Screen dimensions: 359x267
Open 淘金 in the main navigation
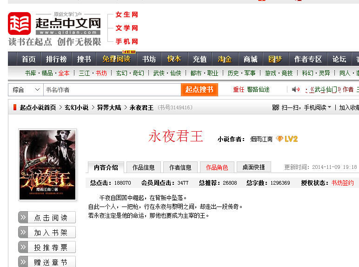click(225, 59)
